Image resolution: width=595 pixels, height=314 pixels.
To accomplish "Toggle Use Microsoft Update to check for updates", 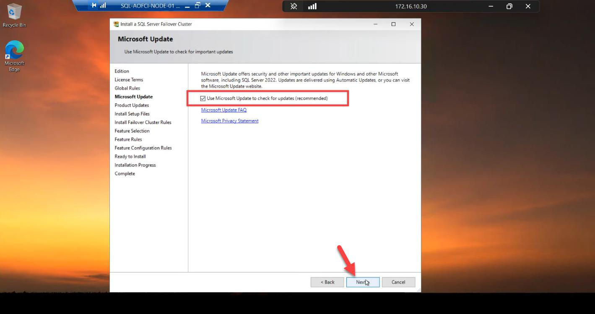I will point(203,98).
